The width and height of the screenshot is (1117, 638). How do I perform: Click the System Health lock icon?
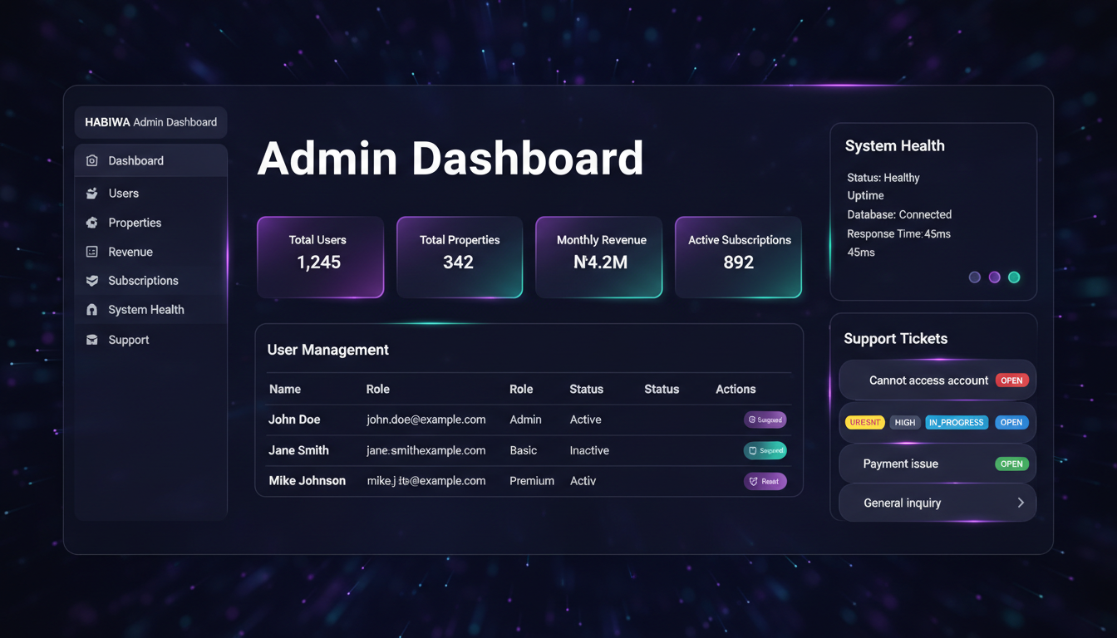91,309
